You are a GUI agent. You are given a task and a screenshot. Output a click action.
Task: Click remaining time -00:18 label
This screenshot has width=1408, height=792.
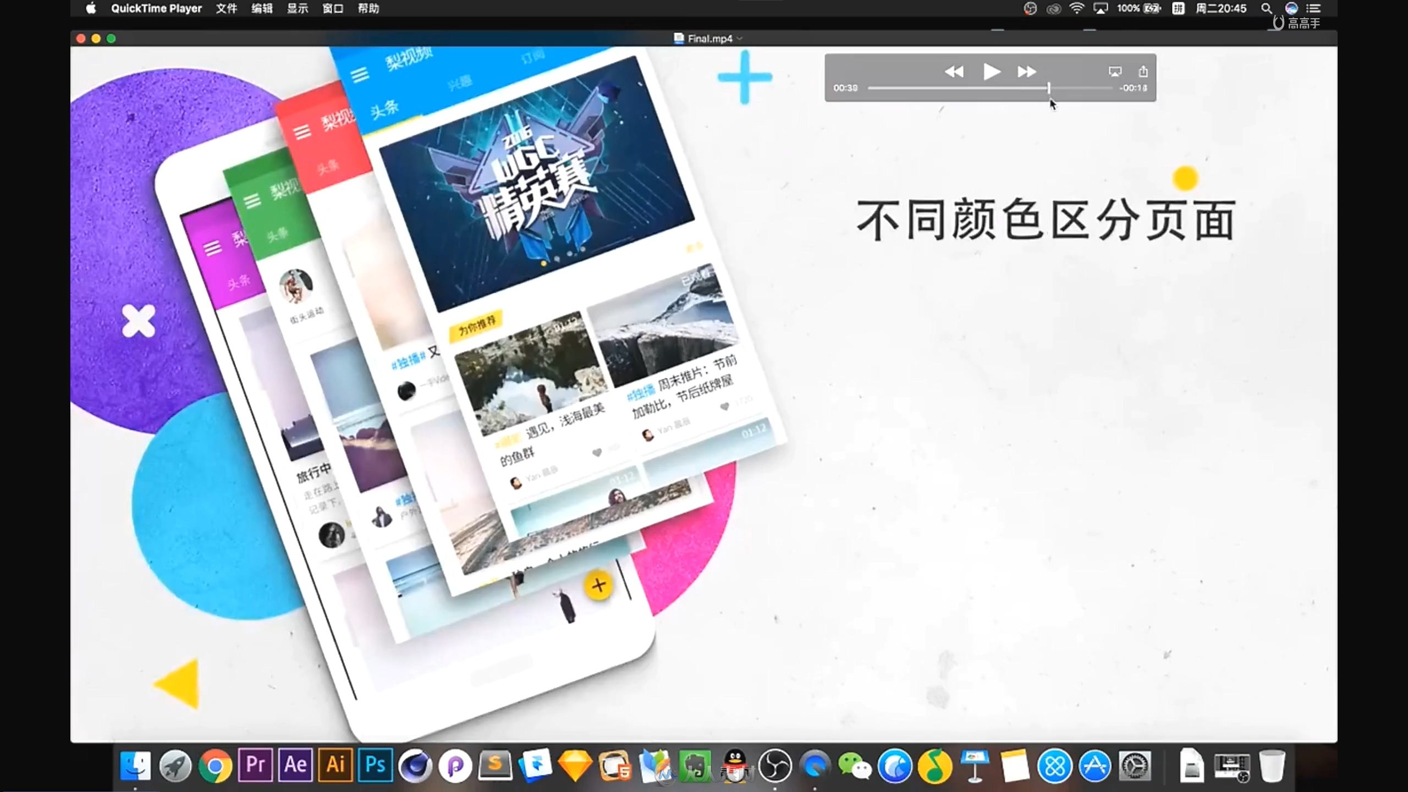(1134, 88)
